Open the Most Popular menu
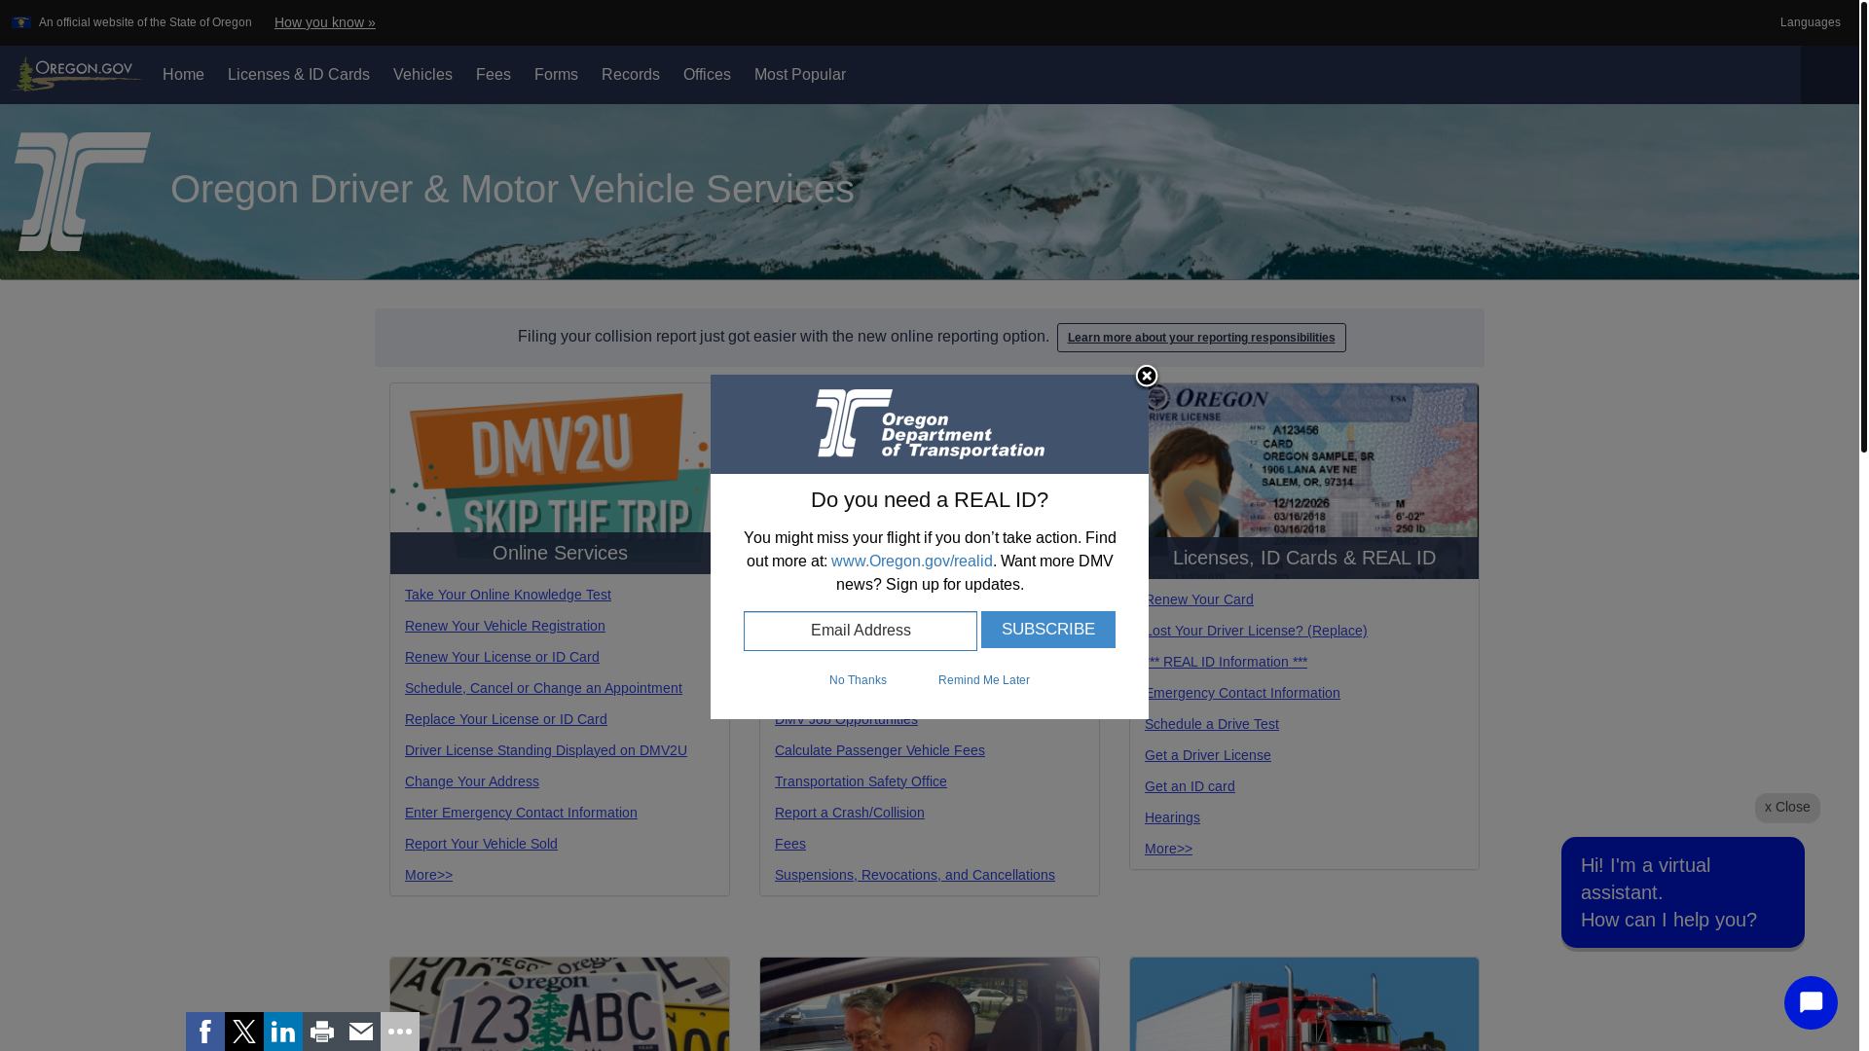Viewport: 1869px width, 1051px height. 800,75
